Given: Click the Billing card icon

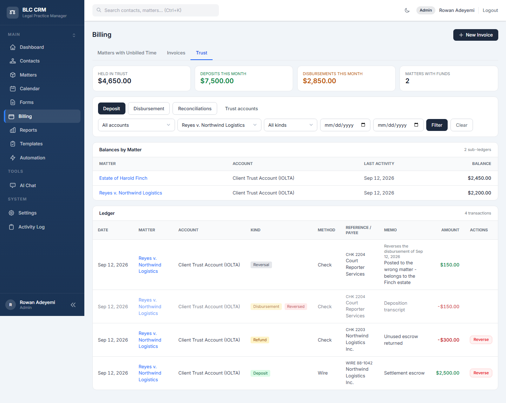Looking at the screenshot, I should click(x=12, y=116).
